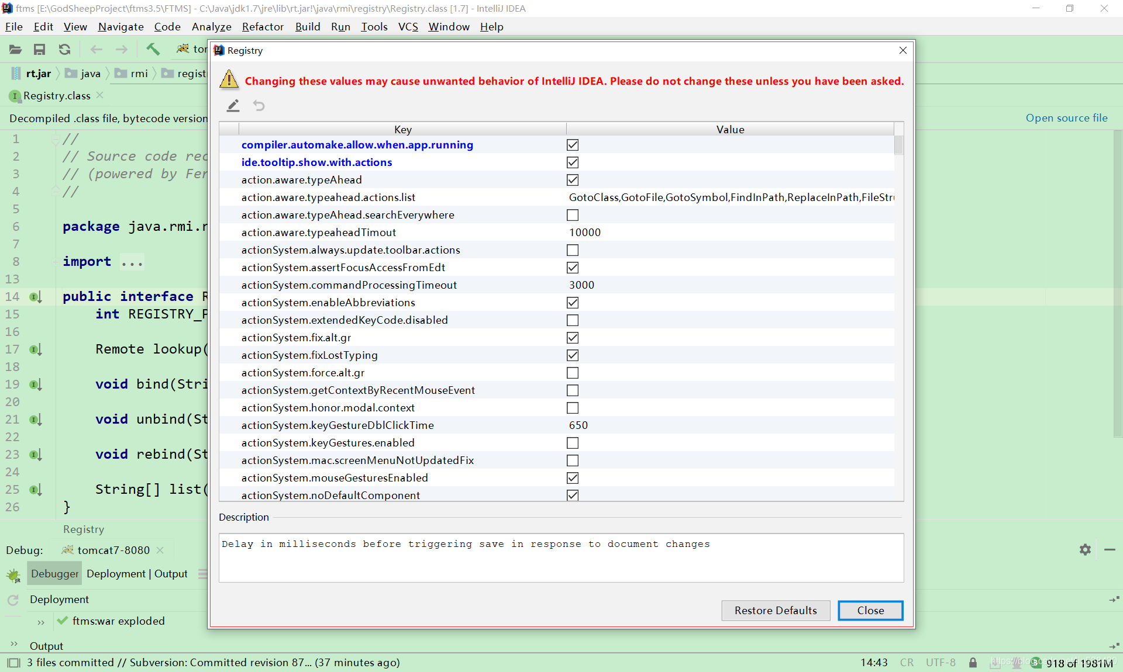Image resolution: width=1123 pixels, height=672 pixels.
Task: Open the File menu
Action: [14, 27]
